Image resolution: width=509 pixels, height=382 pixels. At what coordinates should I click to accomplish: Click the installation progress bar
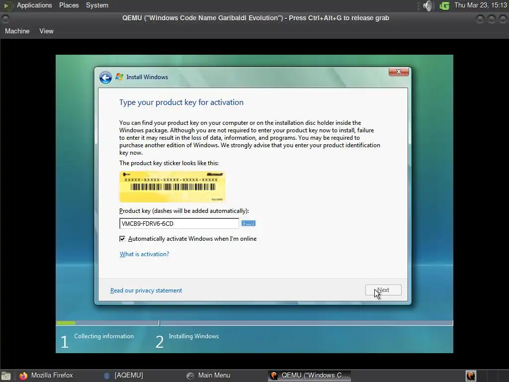pos(254,323)
